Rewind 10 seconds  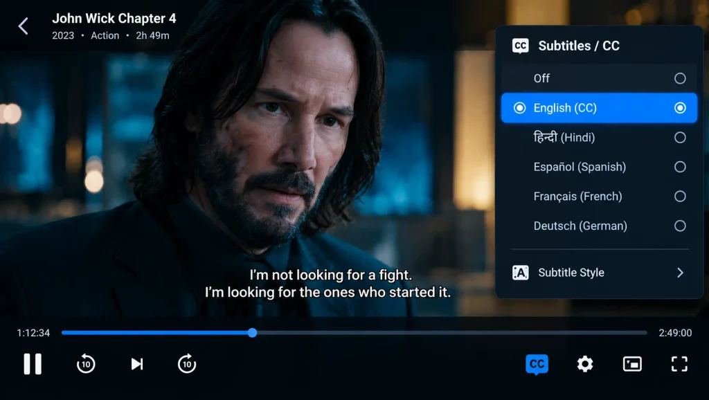[x=86, y=364]
